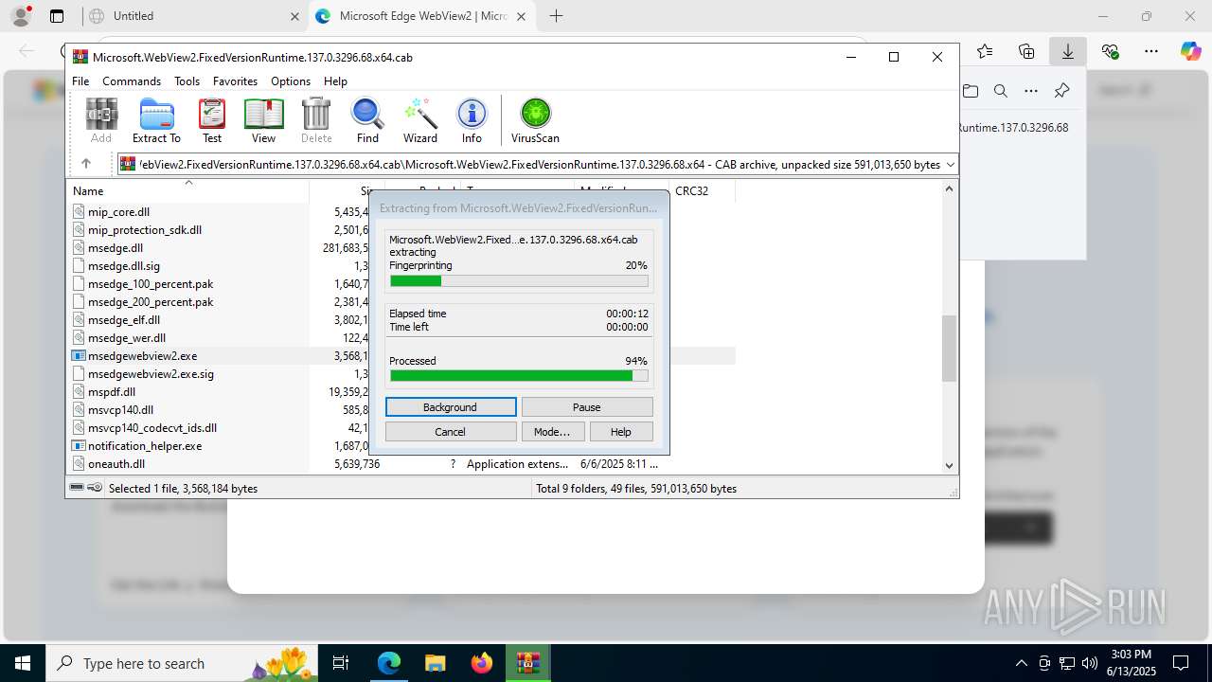This screenshot has width=1212, height=682.
Task: Run VirusScan toolbar icon
Action: (535, 120)
